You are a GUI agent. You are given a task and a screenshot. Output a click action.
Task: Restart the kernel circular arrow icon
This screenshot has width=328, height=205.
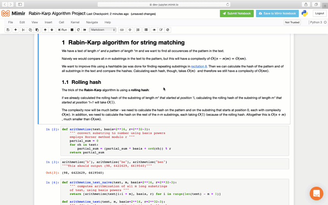pyautogui.click(x=79, y=30)
